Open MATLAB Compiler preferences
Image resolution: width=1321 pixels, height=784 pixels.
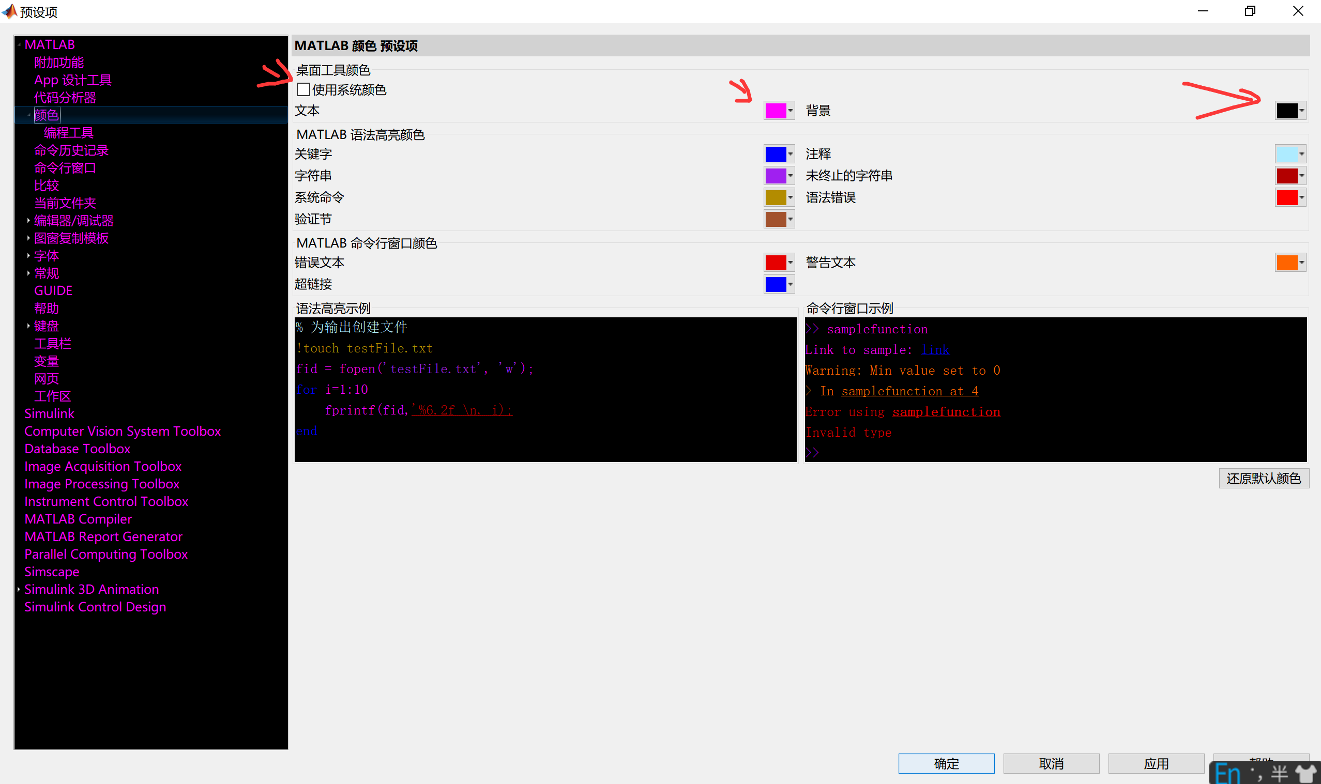click(78, 519)
